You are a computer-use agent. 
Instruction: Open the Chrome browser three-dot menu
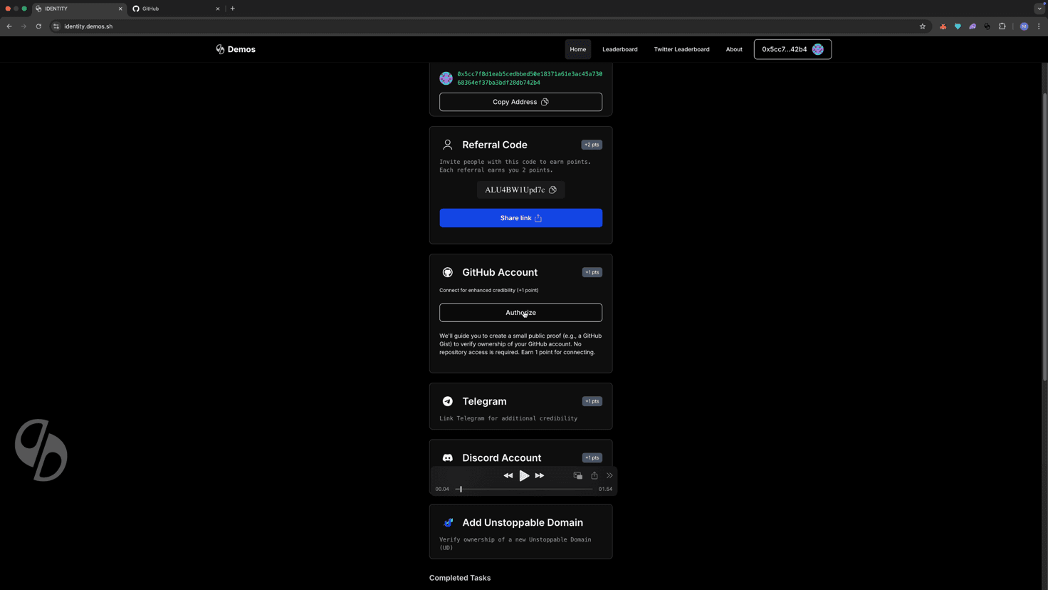click(x=1039, y=26)
